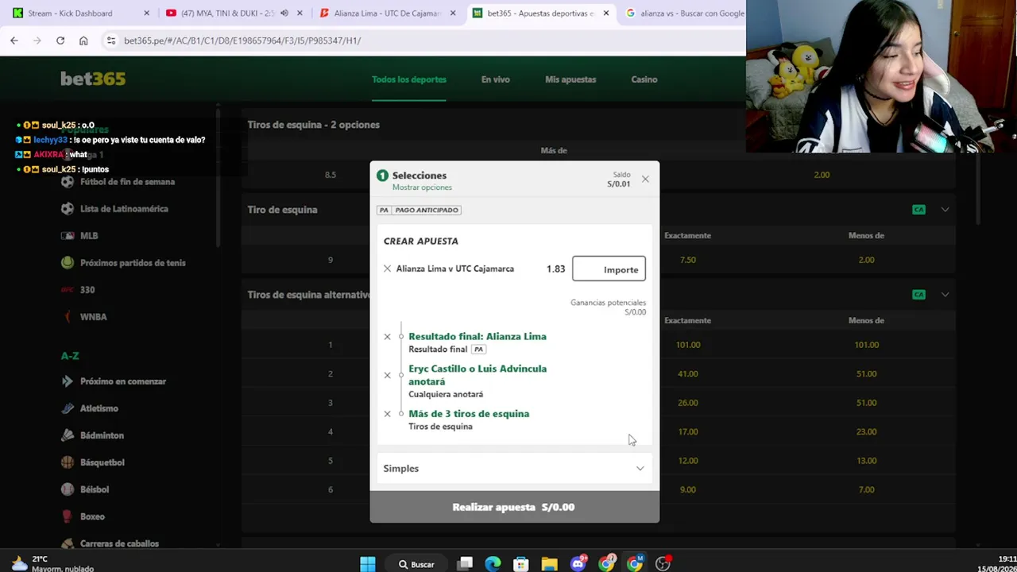Screen dimensions: 1017x572
Task: Remove the Resultado final: Alianza Lima selection
Action: tap(388, 337)
